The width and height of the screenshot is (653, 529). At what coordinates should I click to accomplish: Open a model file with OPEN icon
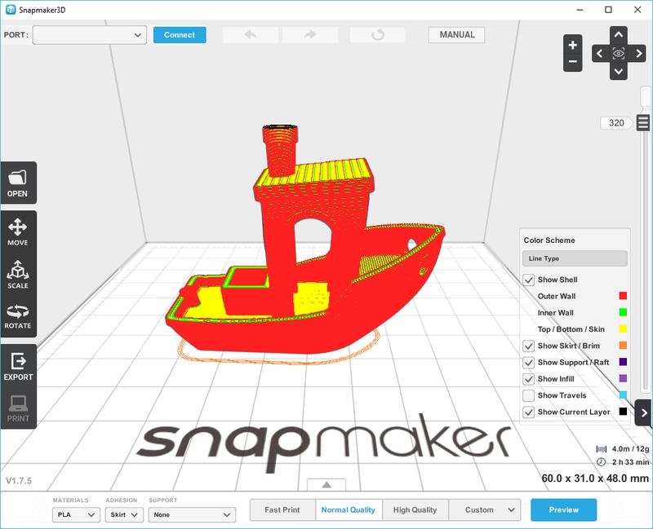pyautogui.click(x=18, y=182)
